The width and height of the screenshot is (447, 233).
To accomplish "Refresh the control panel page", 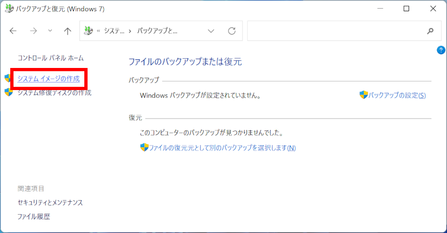I will [232, 31].
